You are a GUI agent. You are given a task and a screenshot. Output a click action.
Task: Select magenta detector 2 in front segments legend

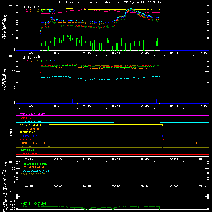[x=27, y=11]
